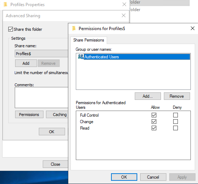Uncheck Share this folder checkbox

(x=10, y=29)
